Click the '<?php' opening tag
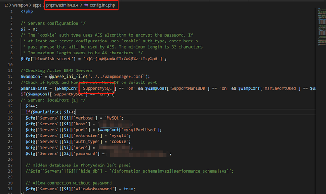The image size is (326, 194). pyautogui.click(x=27, y=12)
